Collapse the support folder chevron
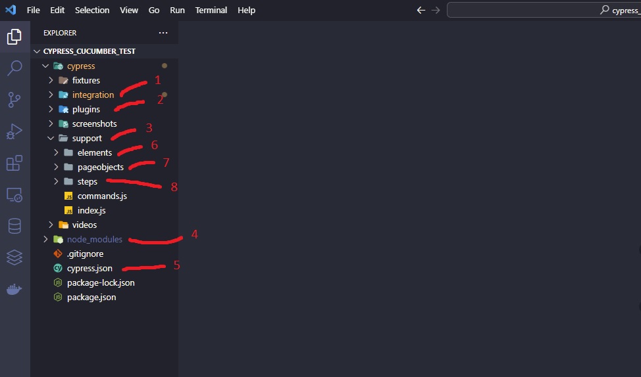This screenshot has height=377, width=641. click(51, 139)
